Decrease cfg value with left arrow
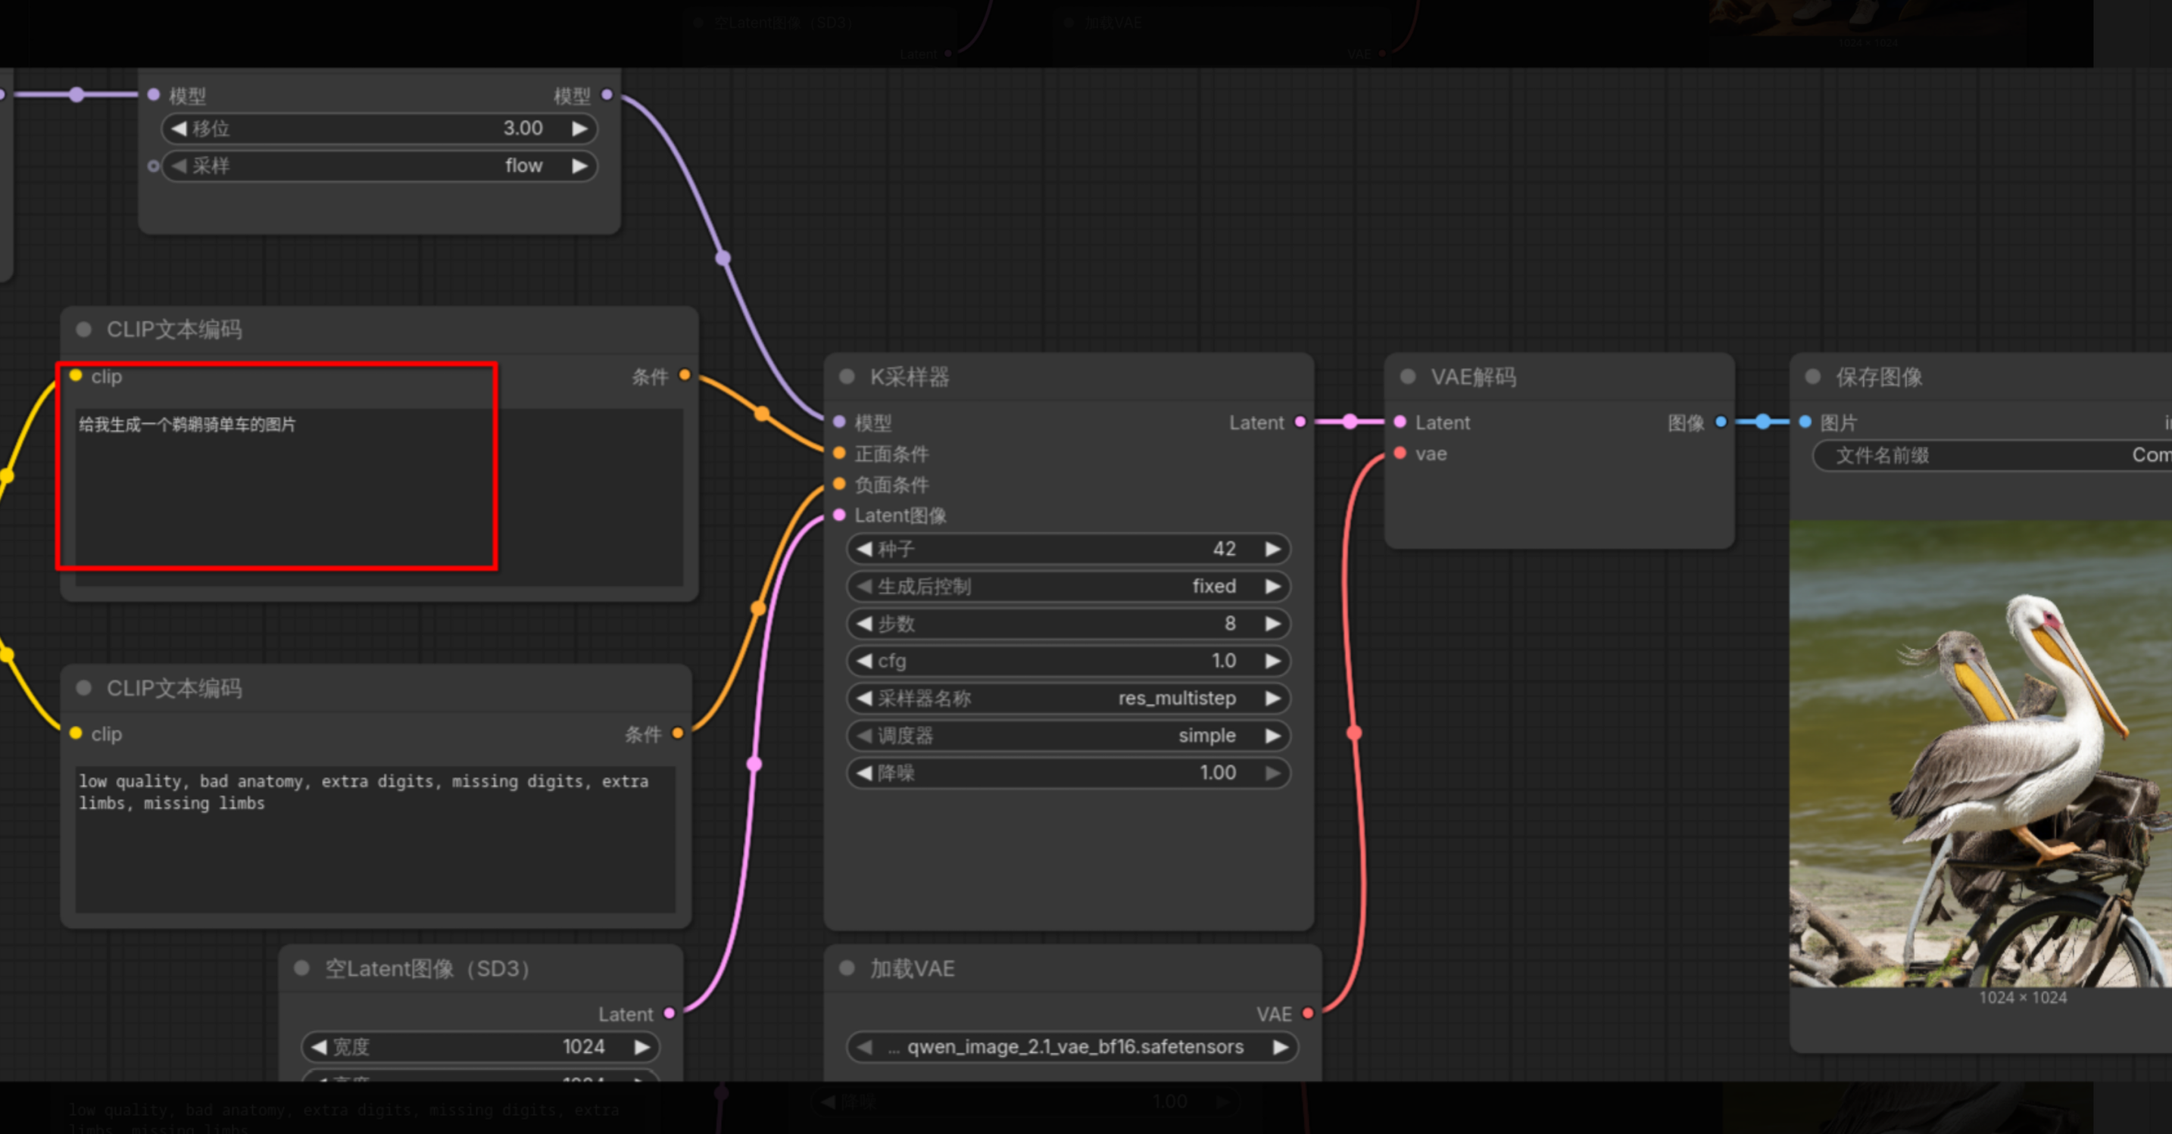The height and width of the screenshot is (1134, 2172). pos(863,661)
